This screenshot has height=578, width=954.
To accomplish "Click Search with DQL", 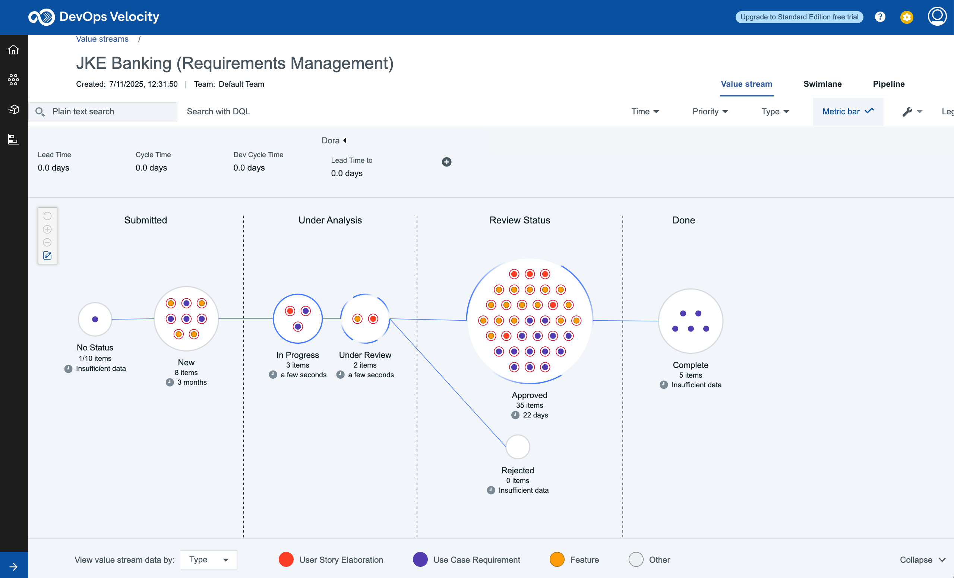I will click(218, 111).
